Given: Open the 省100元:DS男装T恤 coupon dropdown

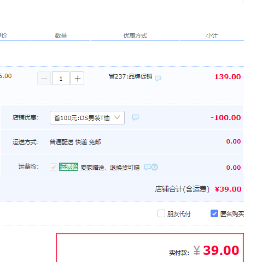Looking at the screenshot, I should tap(87, 118).
